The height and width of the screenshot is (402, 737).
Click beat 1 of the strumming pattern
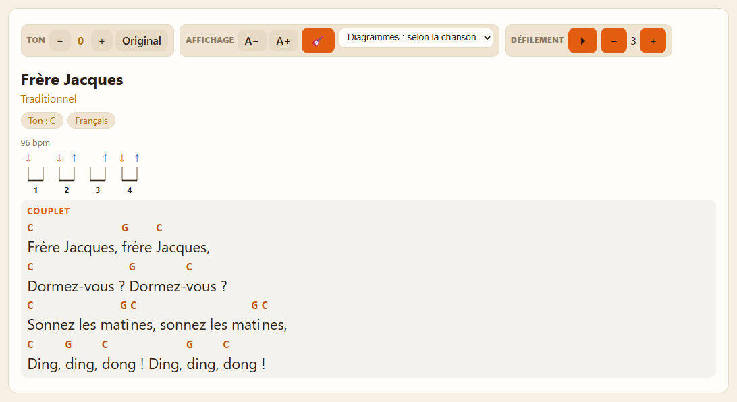coord(36,174)
